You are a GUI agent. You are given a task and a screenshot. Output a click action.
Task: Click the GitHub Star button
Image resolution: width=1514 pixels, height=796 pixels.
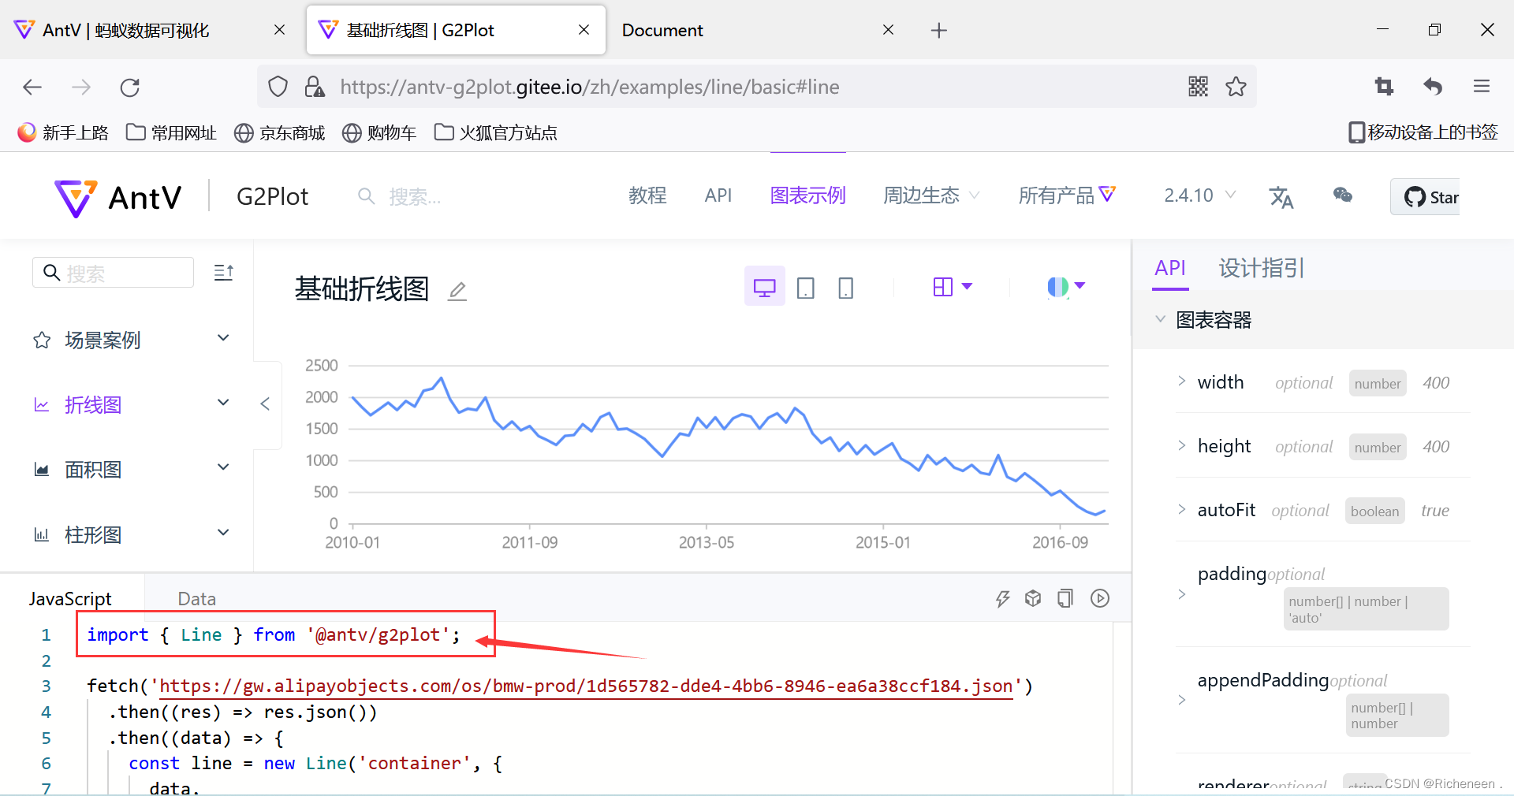point(1425,197)
